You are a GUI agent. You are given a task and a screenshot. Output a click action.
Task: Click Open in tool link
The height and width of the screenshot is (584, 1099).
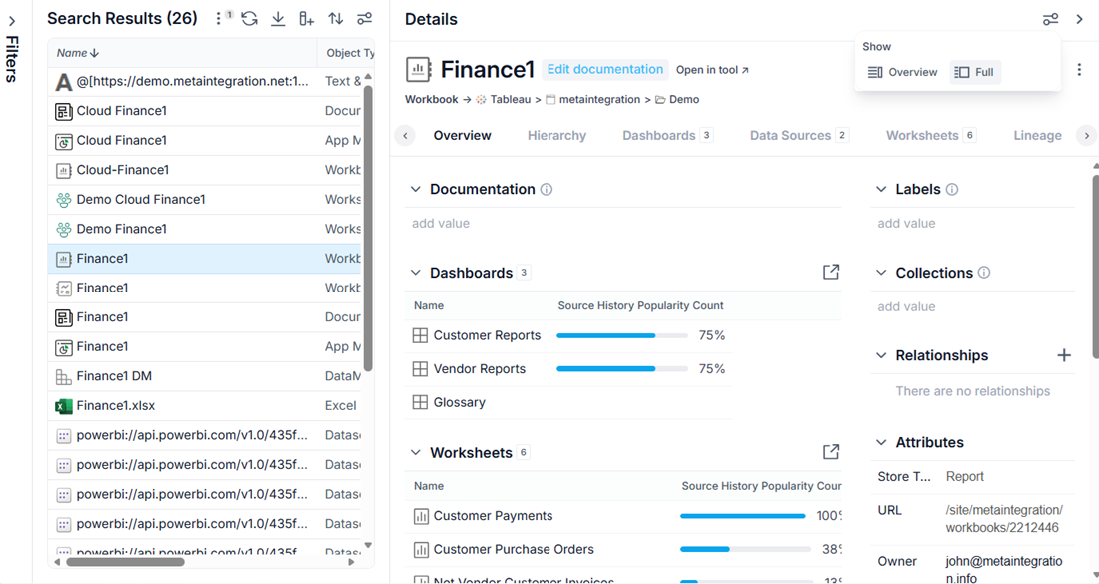712,70
